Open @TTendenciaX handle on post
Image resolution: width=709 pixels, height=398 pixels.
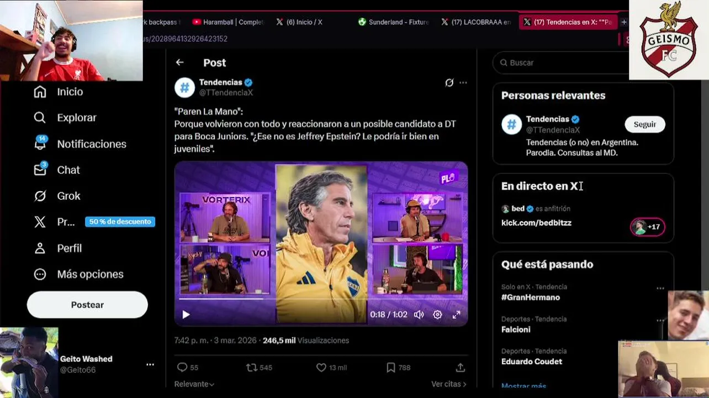pyautogui.click(x=226, y=92)
